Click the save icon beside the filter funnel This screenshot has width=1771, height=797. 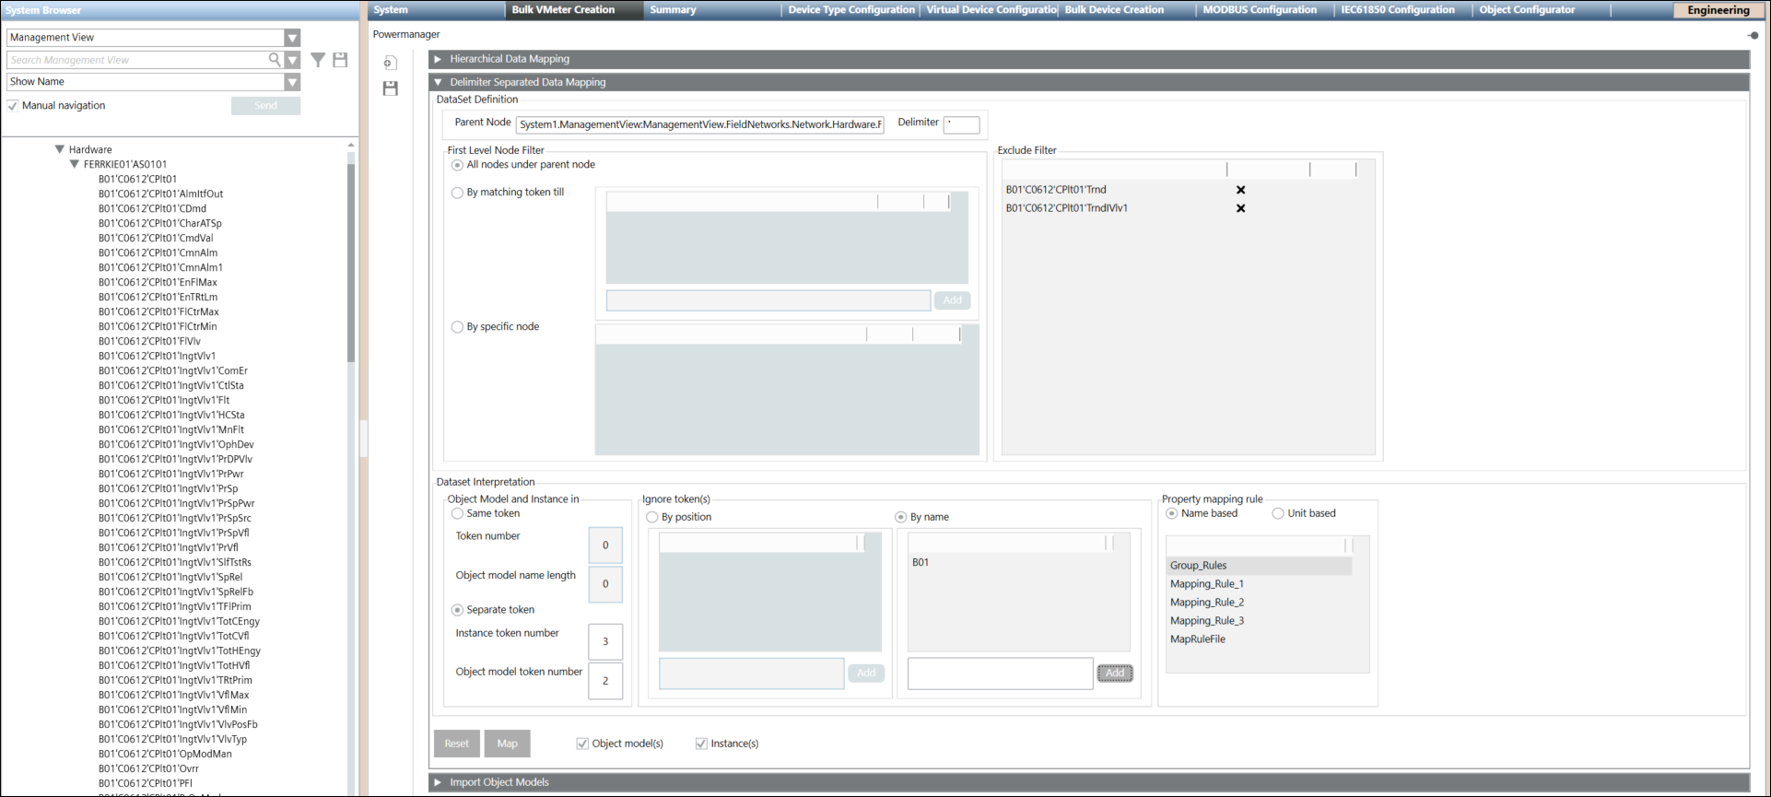340,60
